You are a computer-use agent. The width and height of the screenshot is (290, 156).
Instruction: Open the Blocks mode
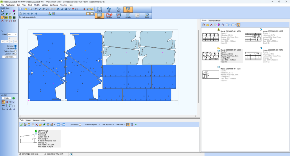point(147,16)
